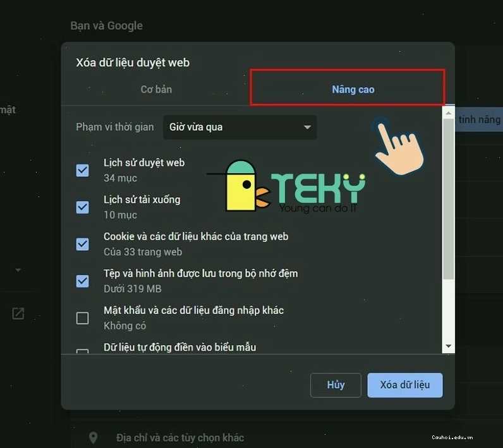Expand the sidebar collapse arrow
503x448 pixels.
pos(18,270)
